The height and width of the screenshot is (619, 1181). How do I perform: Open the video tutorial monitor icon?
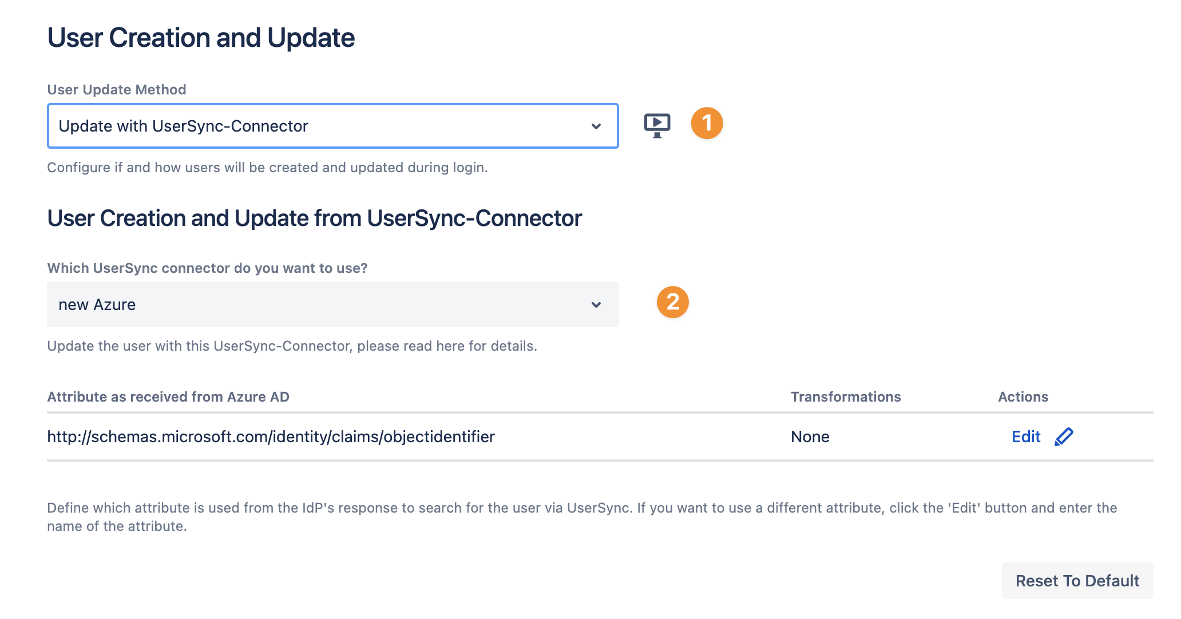pos(657,125)
